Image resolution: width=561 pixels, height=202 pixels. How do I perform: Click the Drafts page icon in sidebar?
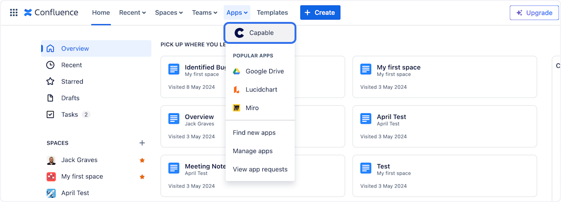pyautogui.click(x=50, y=98)
